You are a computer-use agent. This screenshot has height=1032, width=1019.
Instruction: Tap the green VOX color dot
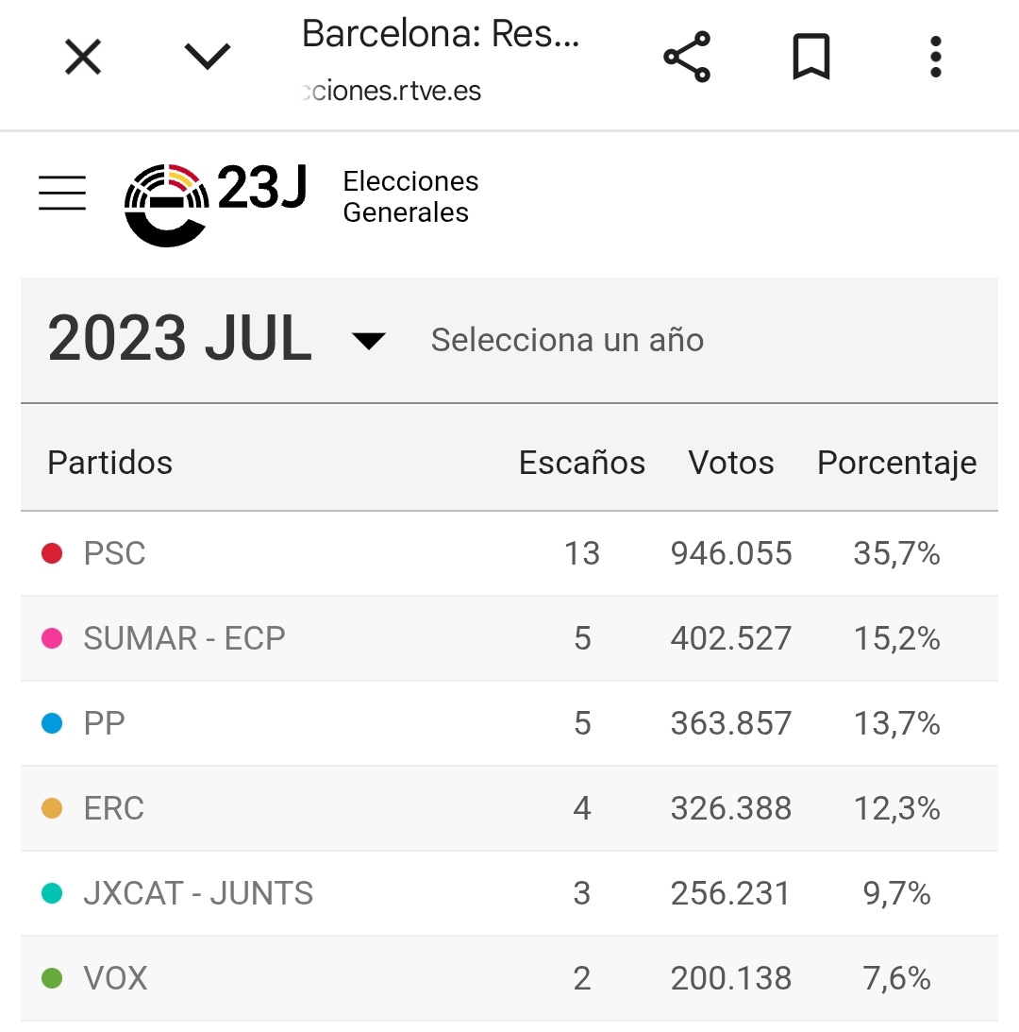pyautogui.click(x=52, y=978)
